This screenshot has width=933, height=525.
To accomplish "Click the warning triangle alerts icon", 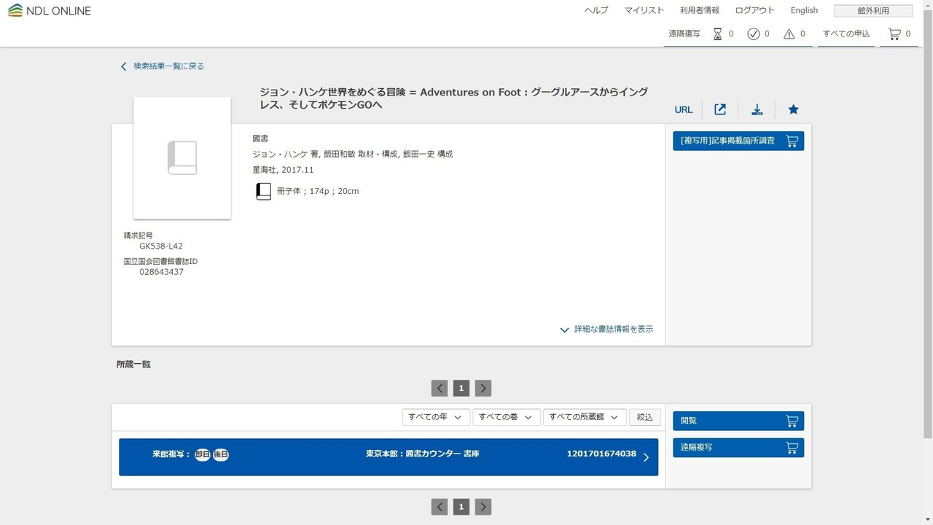I will (789, 34).
